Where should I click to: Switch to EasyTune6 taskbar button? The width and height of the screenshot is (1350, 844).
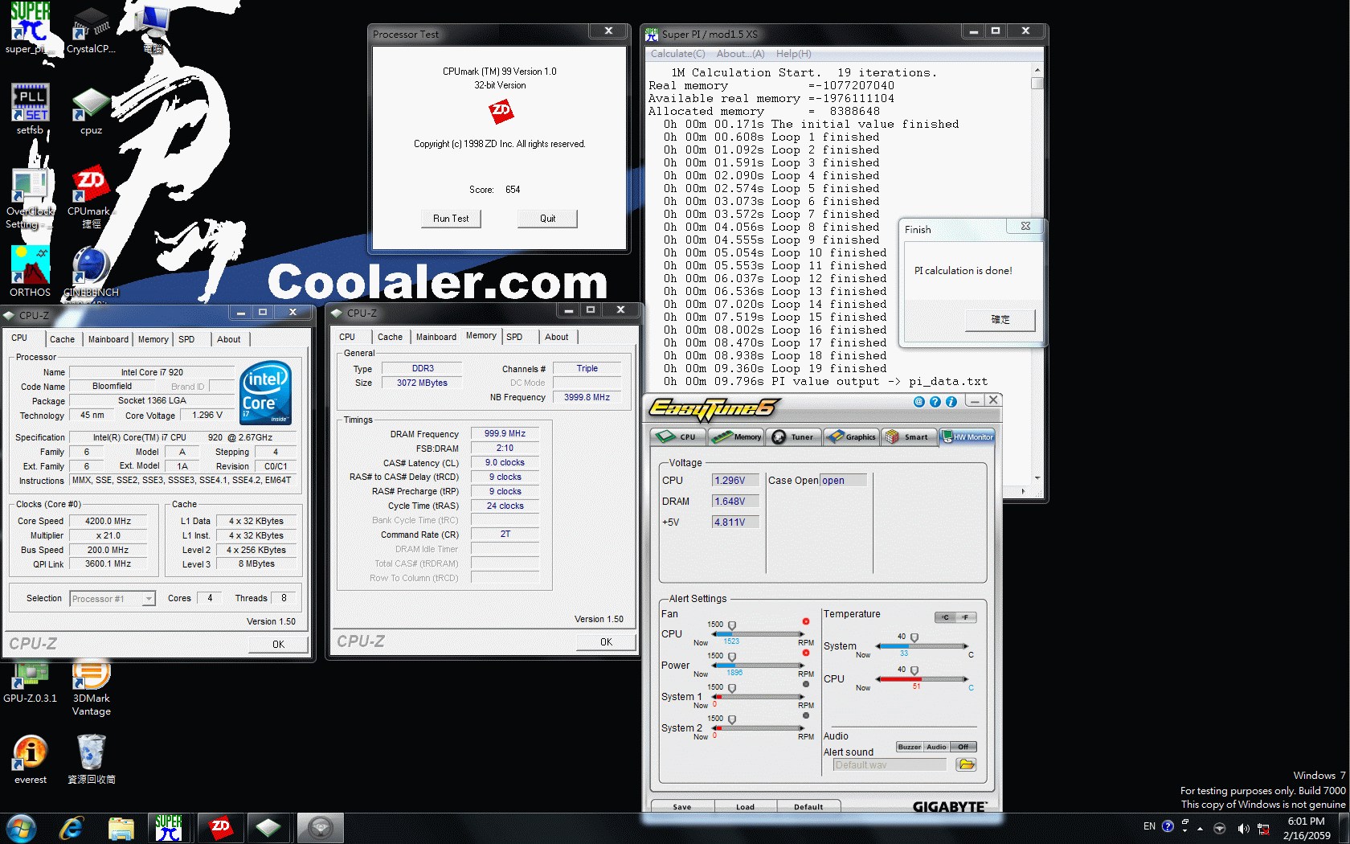[320, 827]
